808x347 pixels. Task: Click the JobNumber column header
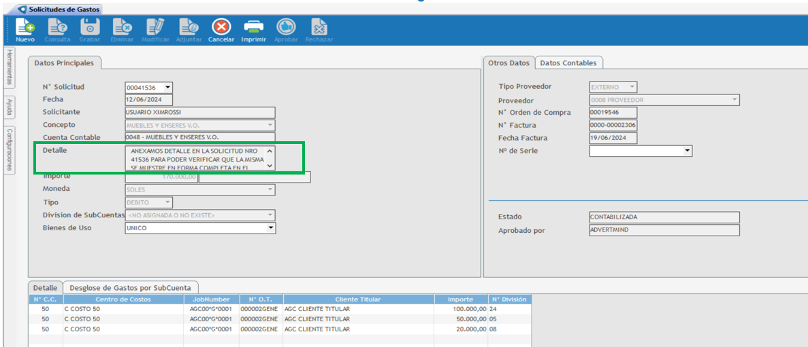[212, 299]
